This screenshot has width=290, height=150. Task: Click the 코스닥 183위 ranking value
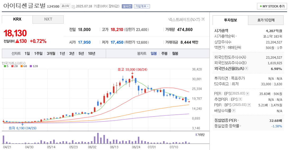tap(273, 37)
